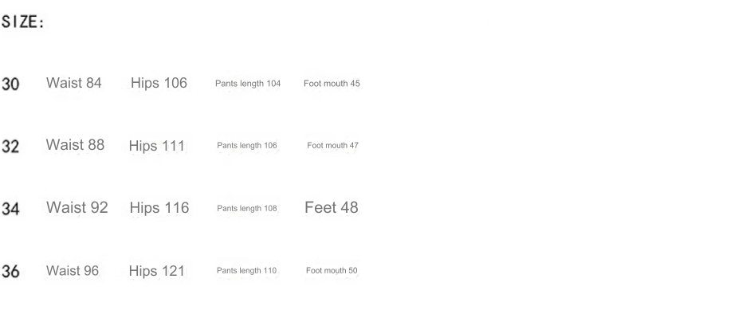Click Waist 92 text

(x=77, y=207)
